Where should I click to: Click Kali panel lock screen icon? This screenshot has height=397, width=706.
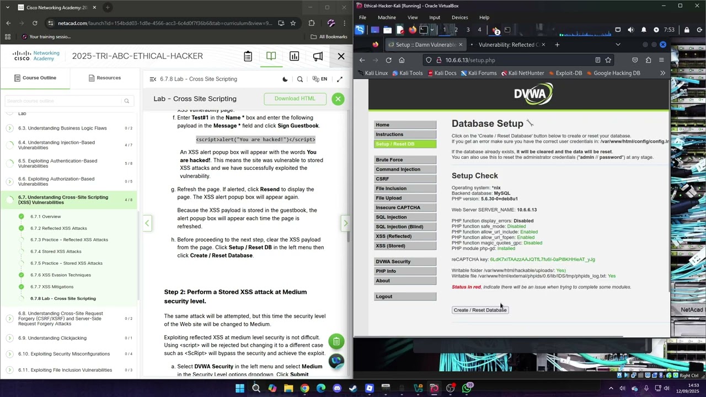point(687,30)
